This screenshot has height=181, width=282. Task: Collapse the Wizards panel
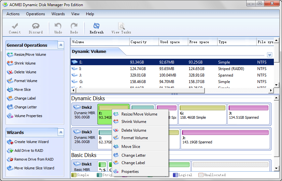61,132
